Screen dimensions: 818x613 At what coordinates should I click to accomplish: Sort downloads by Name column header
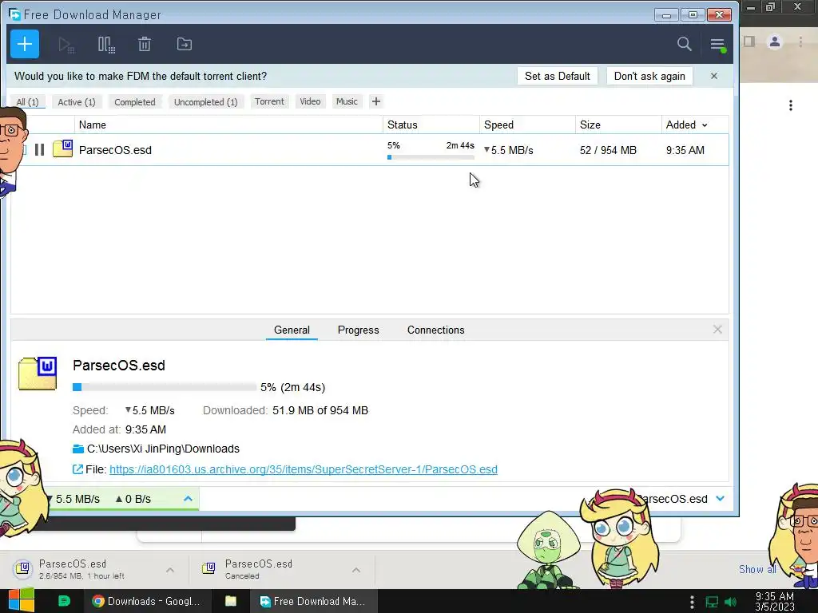click(x=228, y=125)
